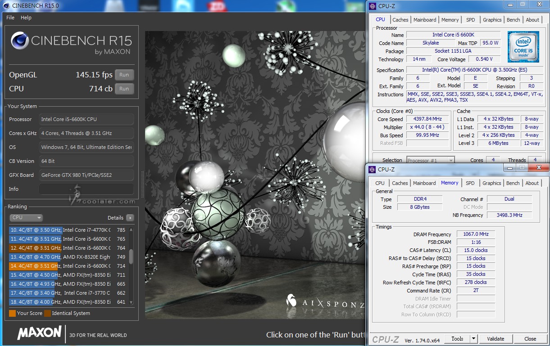Click the Cores x GHz field
Viewport: 550px width, 346px height.
coord(86,133)
